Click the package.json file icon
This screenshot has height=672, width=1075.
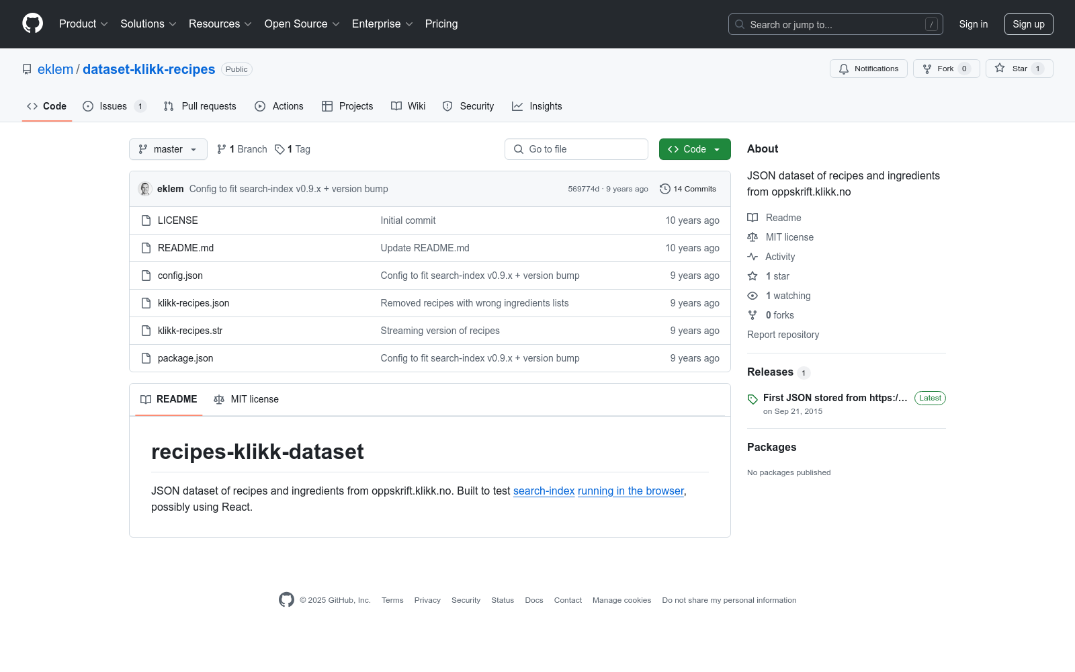click(x=146, y=358)
